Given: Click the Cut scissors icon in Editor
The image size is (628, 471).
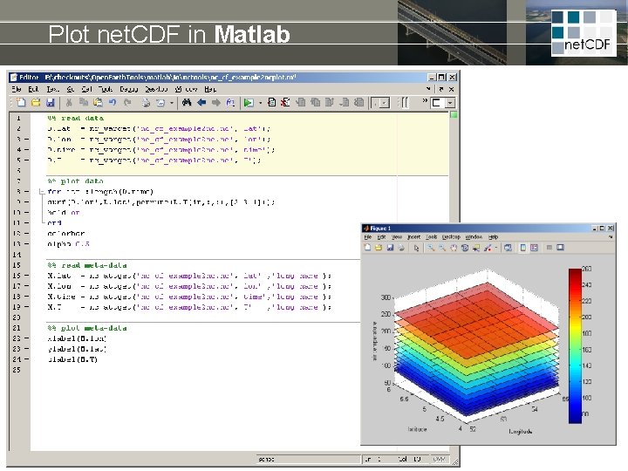Looking at the screenshot, I should tap(69, 103).
